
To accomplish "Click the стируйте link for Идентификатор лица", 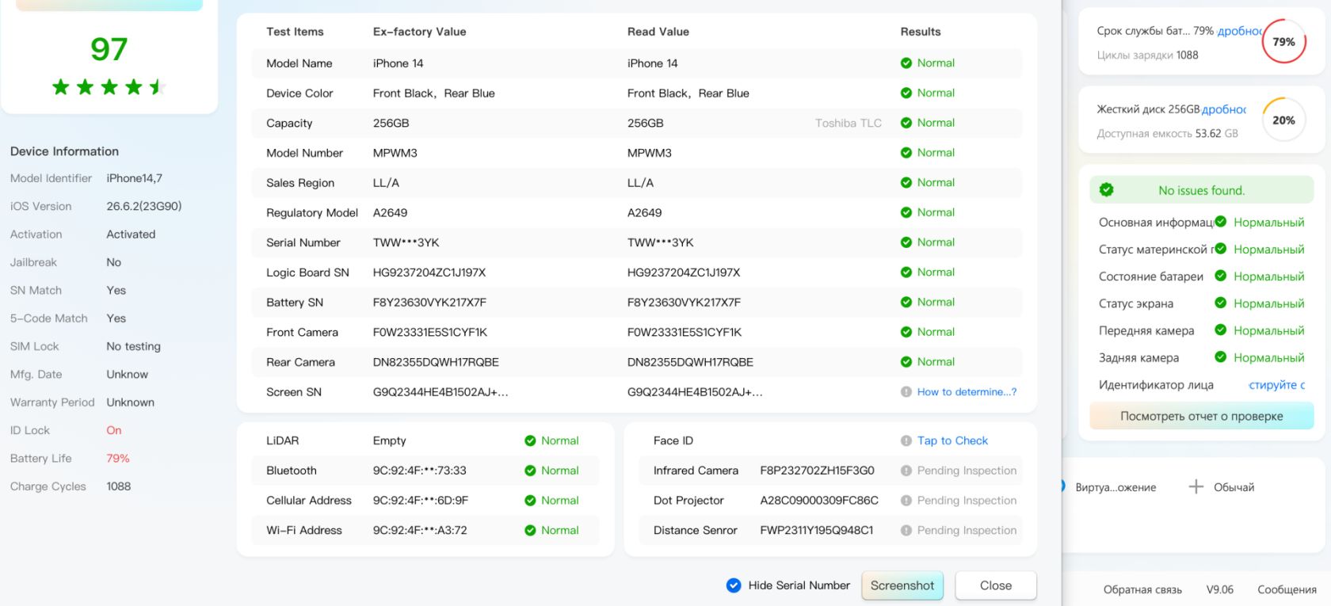I will tap(1276, 385).
